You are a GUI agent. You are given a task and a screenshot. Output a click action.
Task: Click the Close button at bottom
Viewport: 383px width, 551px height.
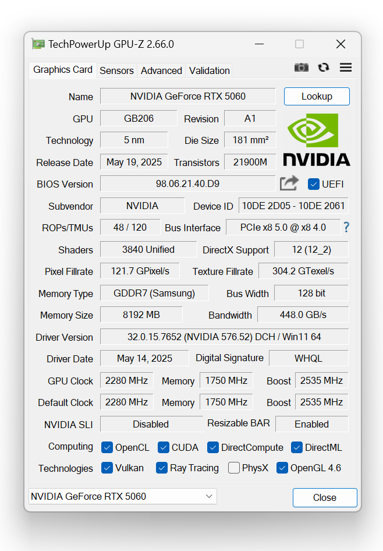324,497
